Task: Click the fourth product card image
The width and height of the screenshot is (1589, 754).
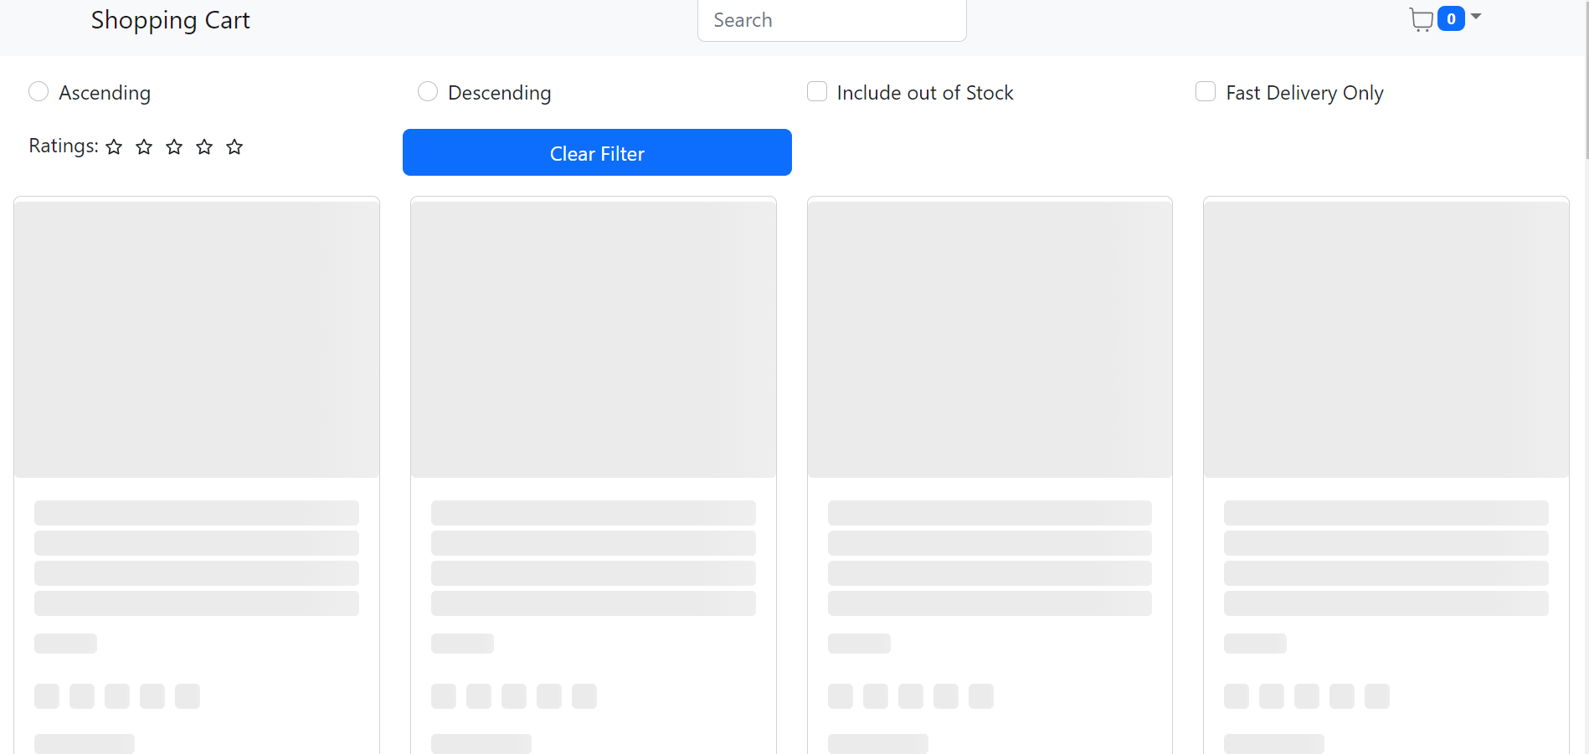Action: pos(1386,336)
